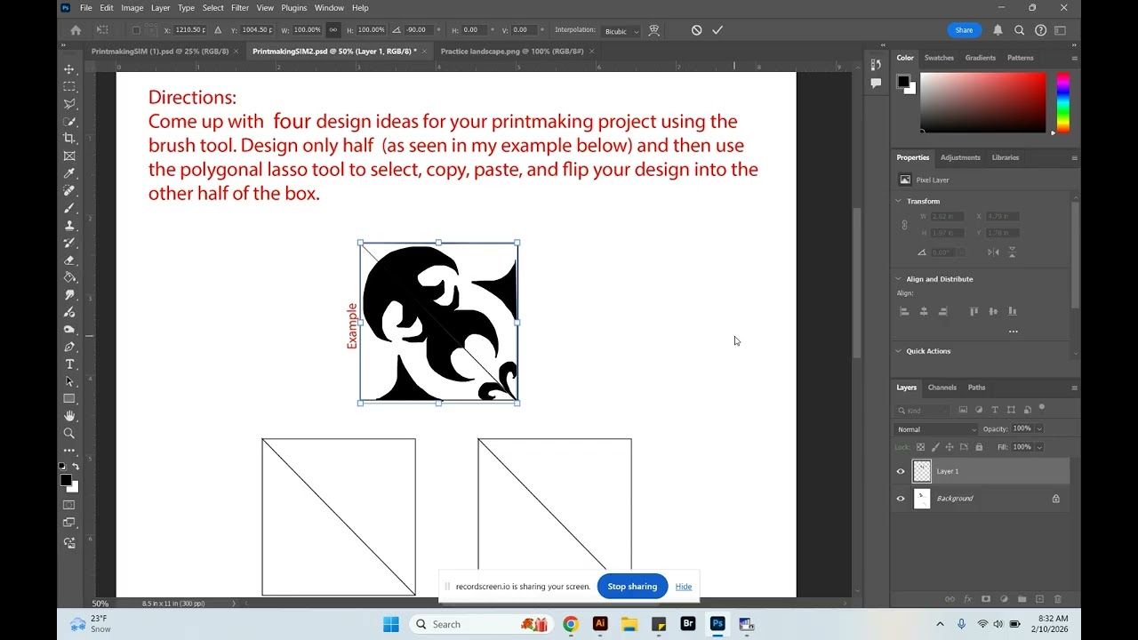This screenshot has width=1138, height=640.
Task: Open the Properties panel menu
Action: [1074, 157]
